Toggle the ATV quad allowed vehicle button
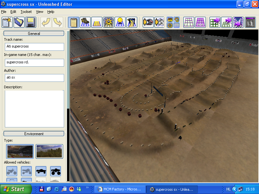259x194 pixels. point(27,171)
